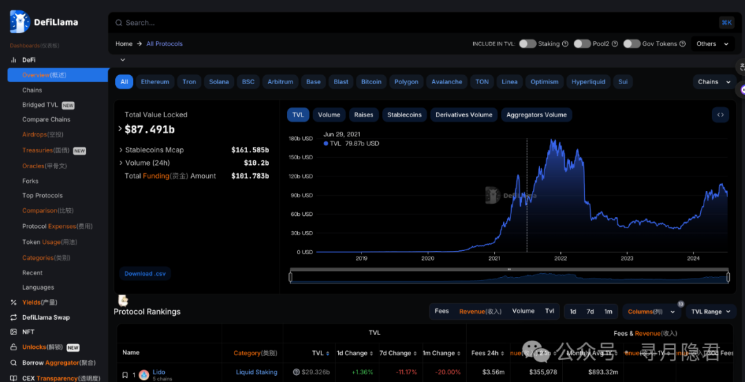
Task: Click the Unlocks clock icon in sidebar
Action: tap(14, 347)
